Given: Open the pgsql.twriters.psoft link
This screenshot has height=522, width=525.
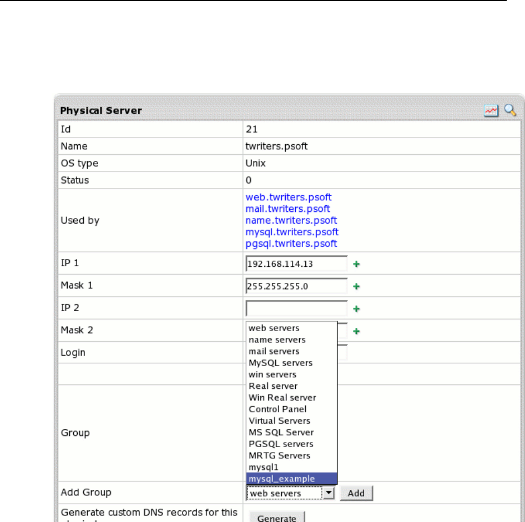Looking at the screenshot, I should (x=291, y=244).
